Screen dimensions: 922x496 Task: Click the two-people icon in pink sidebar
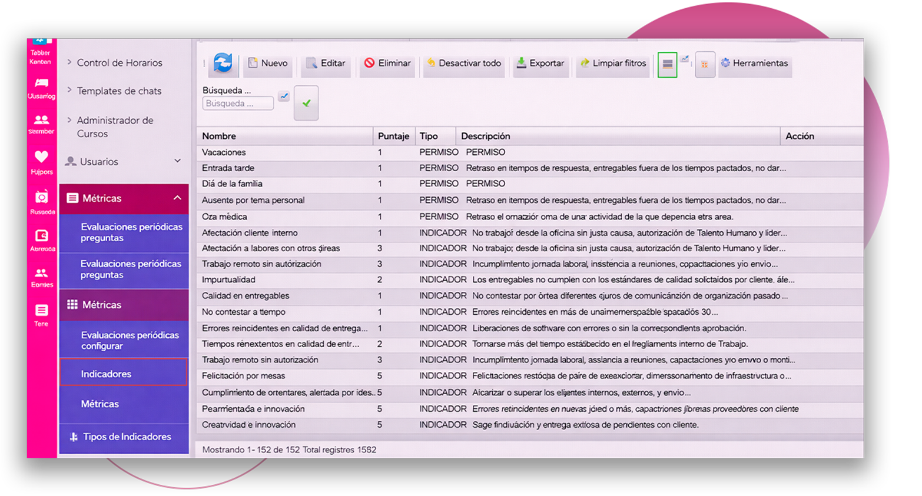tap(41, 119)
